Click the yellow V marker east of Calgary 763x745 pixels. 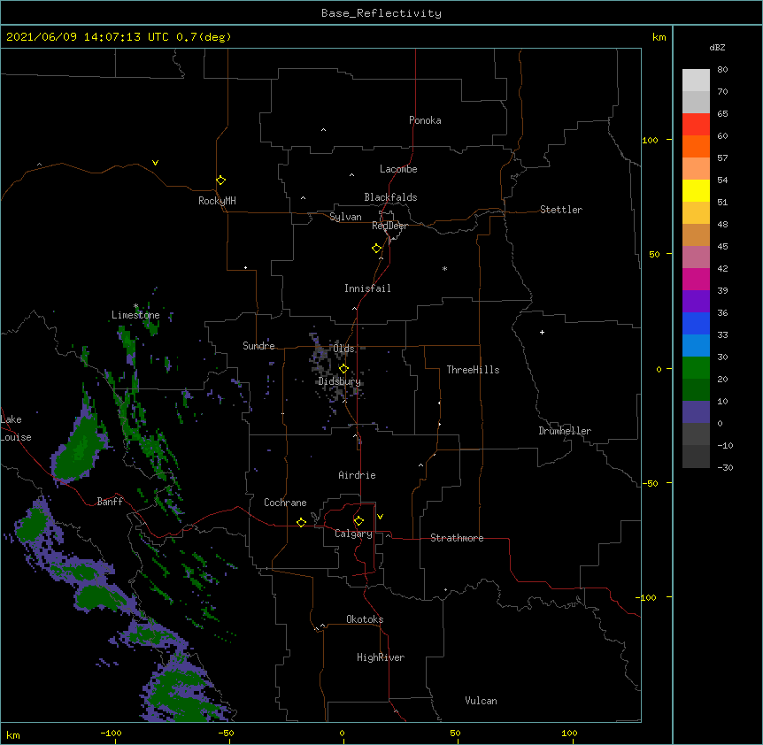[380, 517]
